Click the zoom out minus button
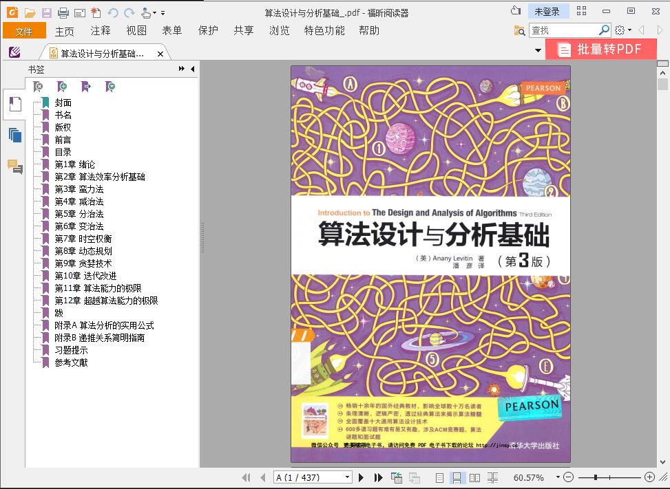Image resolution: width=670 pixels, height=489 pixels. tap(568, 477)
